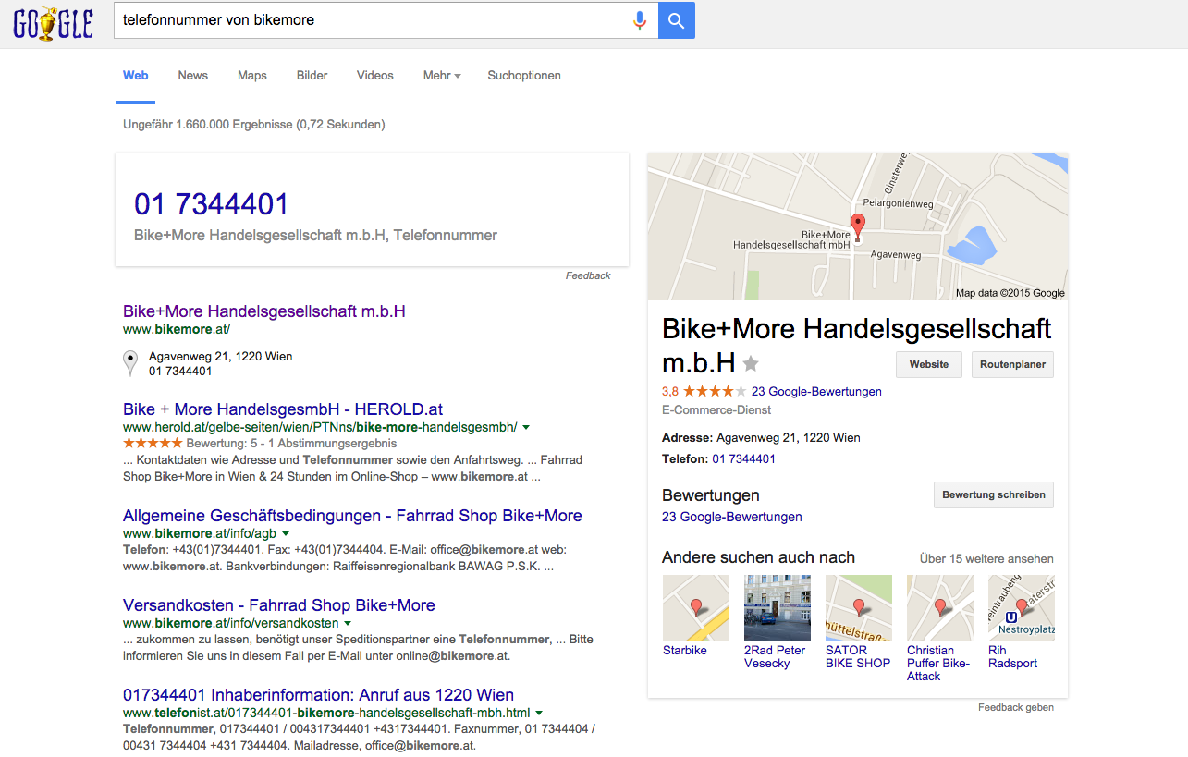The width and height of the screenshot is (1188, 757).
Task: Click Telefon number 01 7344401 in panel
Action: pos(743,459)
